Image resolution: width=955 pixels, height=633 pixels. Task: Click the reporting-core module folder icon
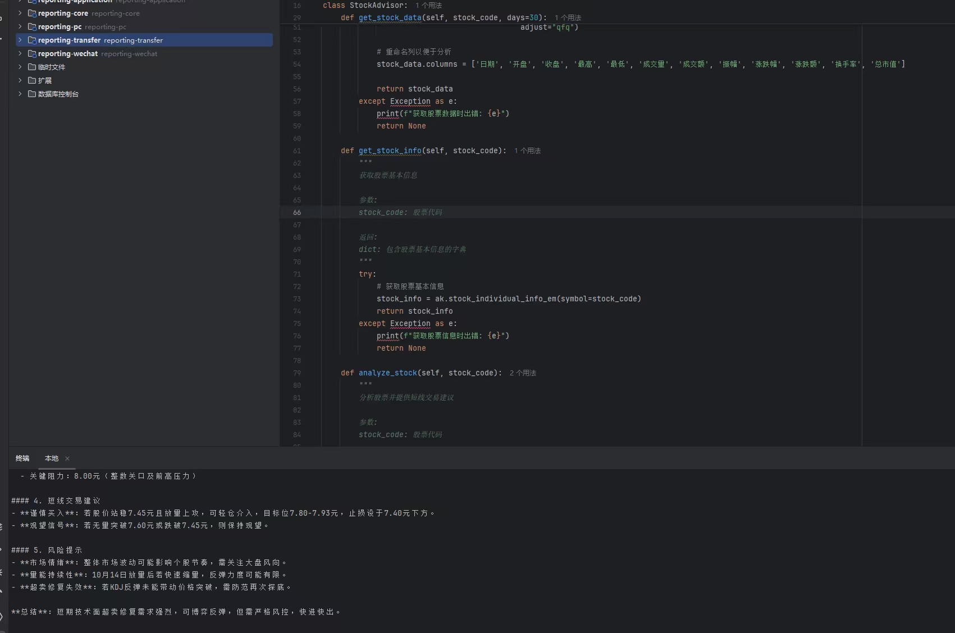point(32,13)
